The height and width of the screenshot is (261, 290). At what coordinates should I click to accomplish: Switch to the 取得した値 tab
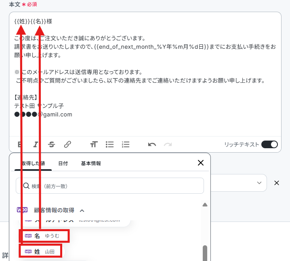pyautogui.click(x=33, y=164)
